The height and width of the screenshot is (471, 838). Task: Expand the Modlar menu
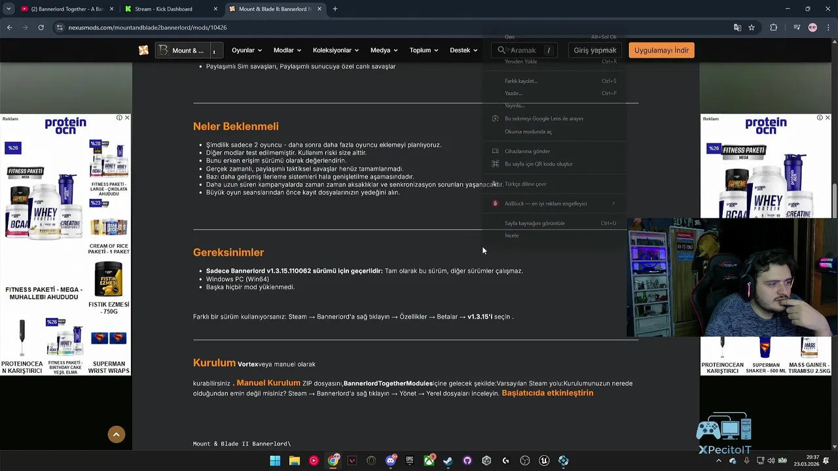coord(287,50)
